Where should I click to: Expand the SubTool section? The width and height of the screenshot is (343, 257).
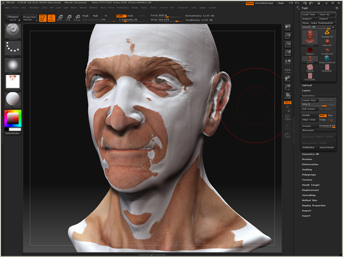[x=307, y=85]
